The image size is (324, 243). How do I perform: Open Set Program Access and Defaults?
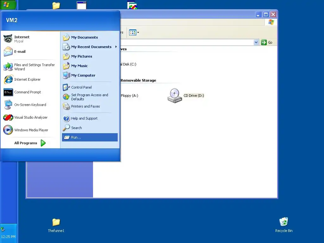click(90, 97)
